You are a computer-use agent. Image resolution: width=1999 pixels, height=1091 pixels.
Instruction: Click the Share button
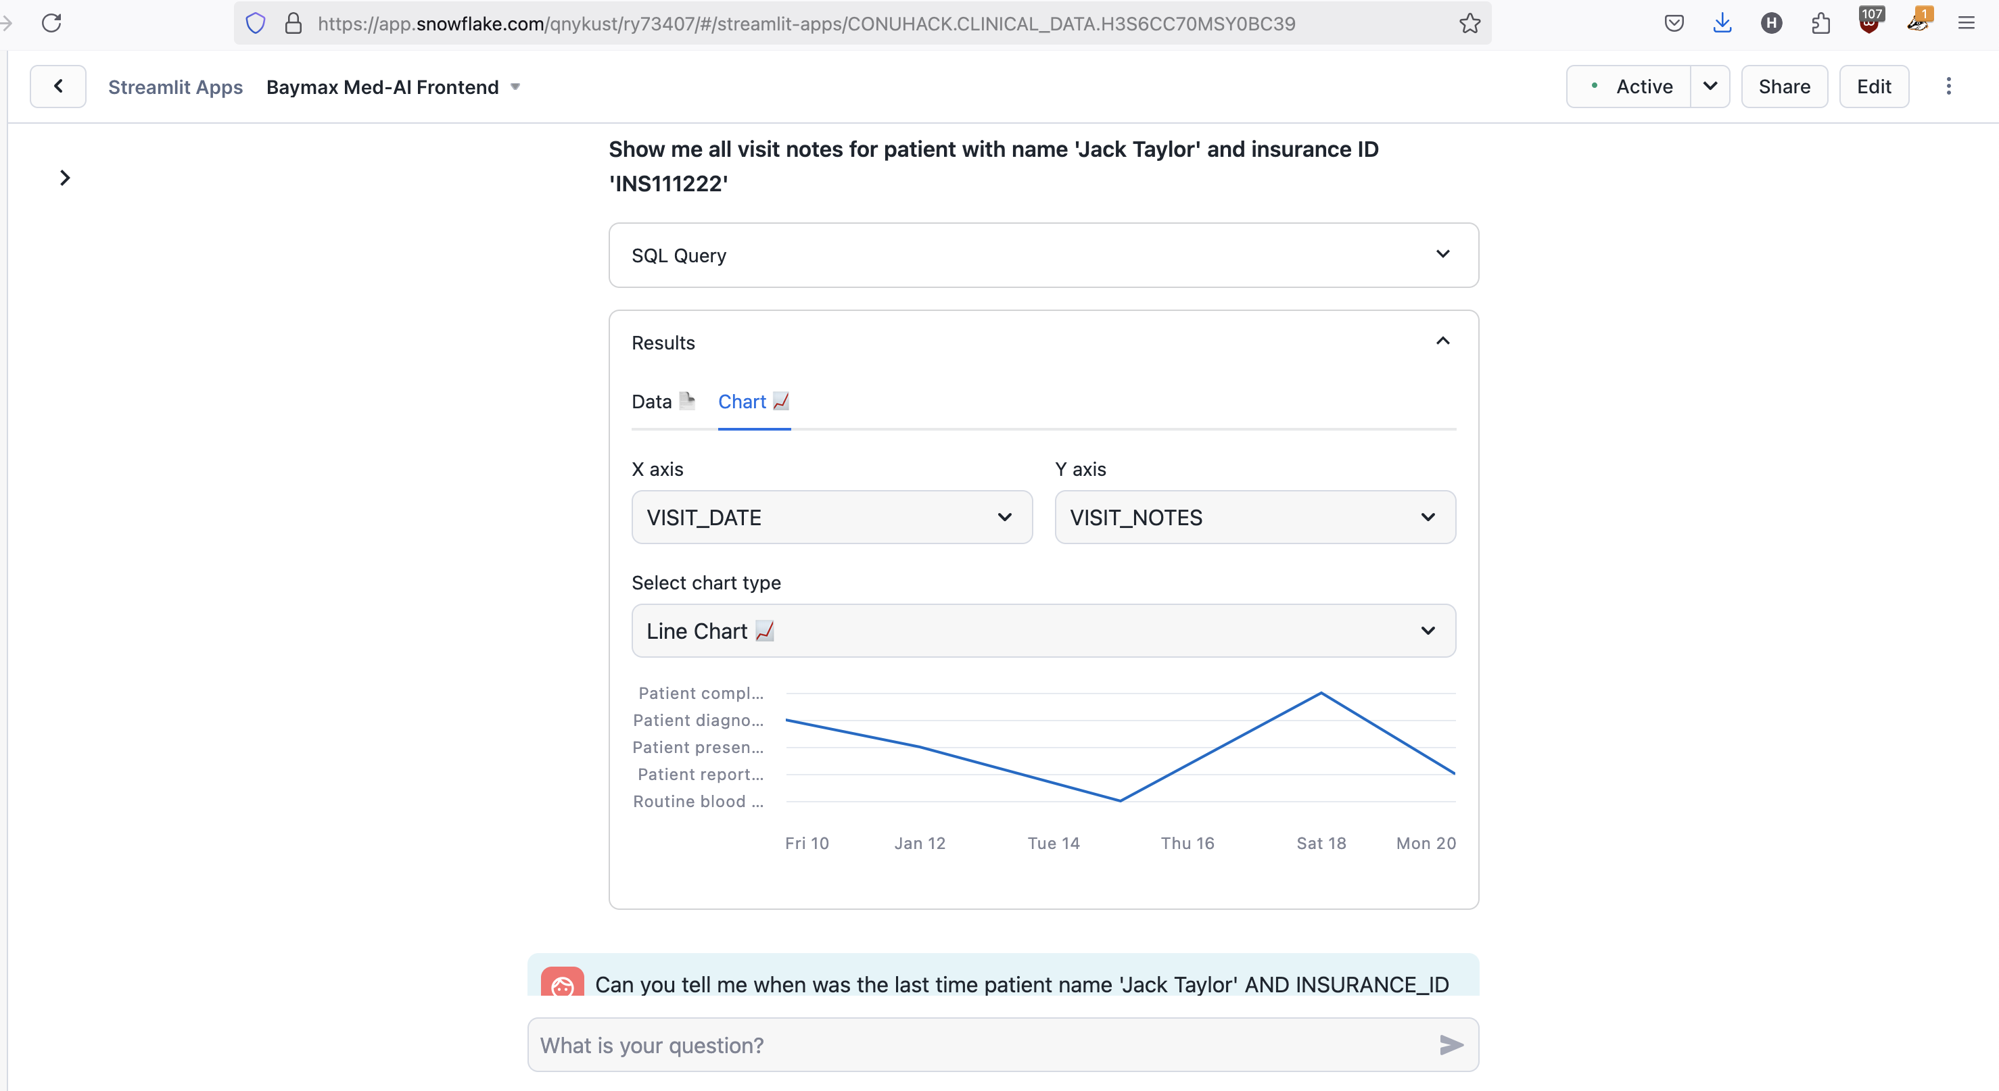coord(1784,86)
